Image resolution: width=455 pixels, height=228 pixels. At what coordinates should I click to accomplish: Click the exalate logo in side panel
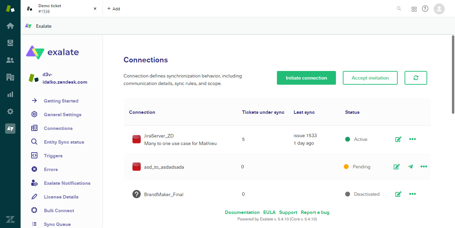point(52,52)
